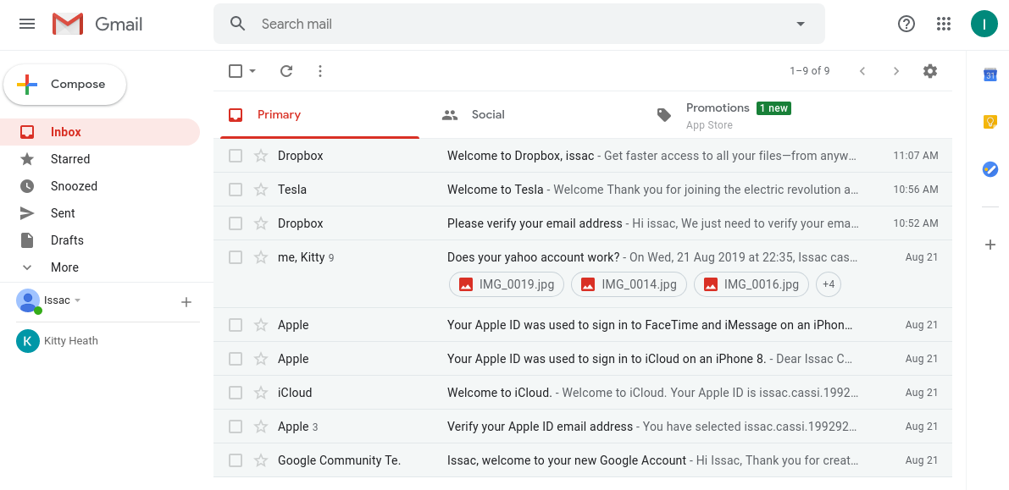Image resolution: width=1009 pixels, height=490 pixels.
Task: Open Google Keep in side panel
Action: coord(990,122)
